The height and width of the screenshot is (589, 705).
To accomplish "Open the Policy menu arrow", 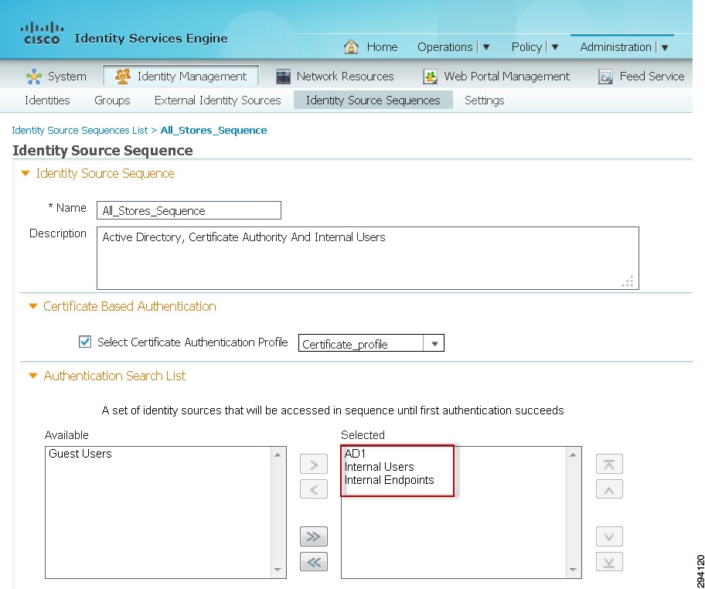I will pyautogui.click(x=555, y=47).
